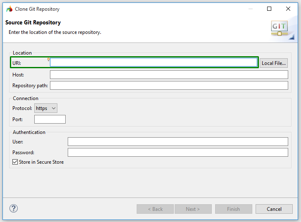Focus the User authentication field
The height and width of the screenshot is (222, 301).
click(x=178, y=142)
